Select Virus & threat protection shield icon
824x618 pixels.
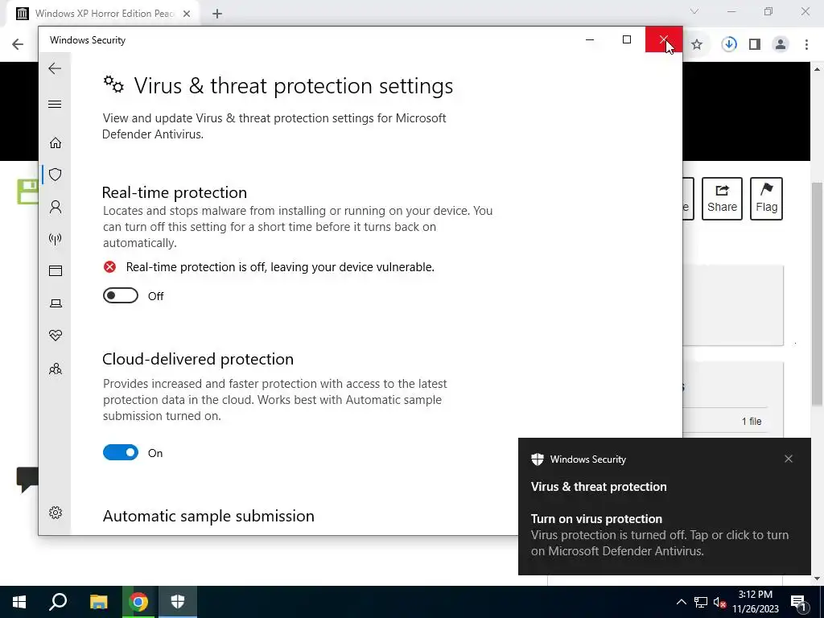pos(56,175)
